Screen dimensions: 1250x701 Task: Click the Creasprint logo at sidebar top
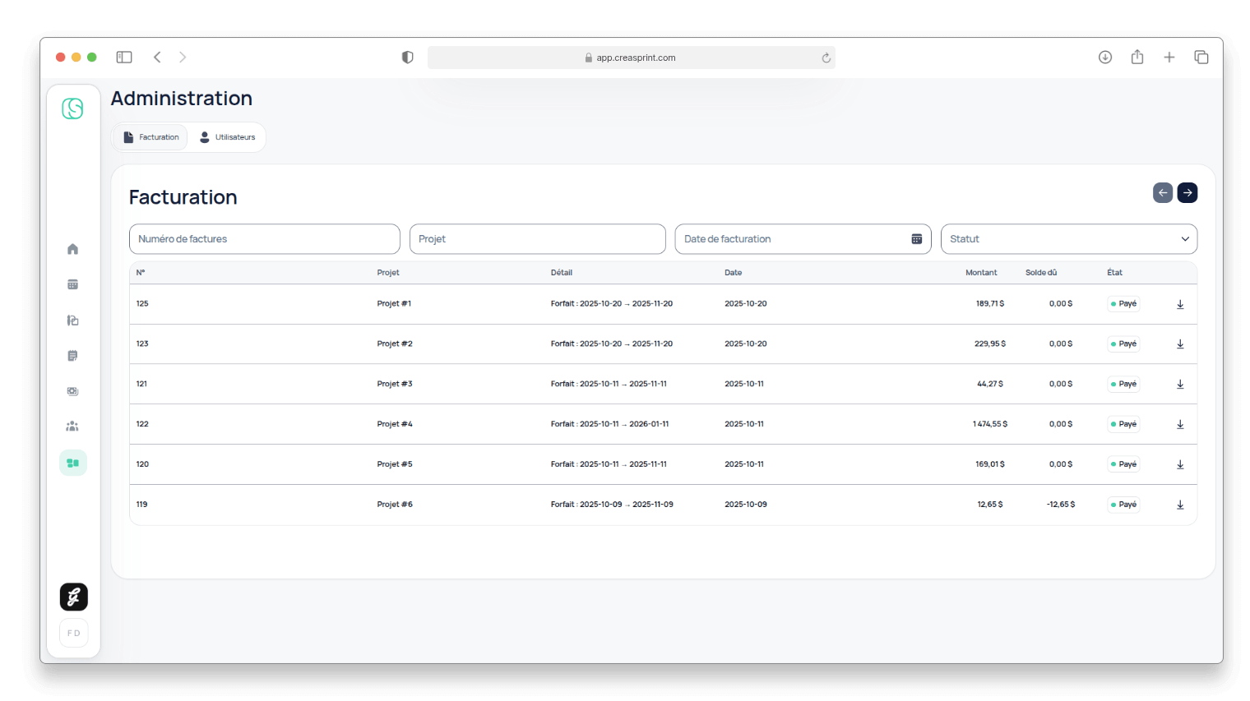(73, 108)
